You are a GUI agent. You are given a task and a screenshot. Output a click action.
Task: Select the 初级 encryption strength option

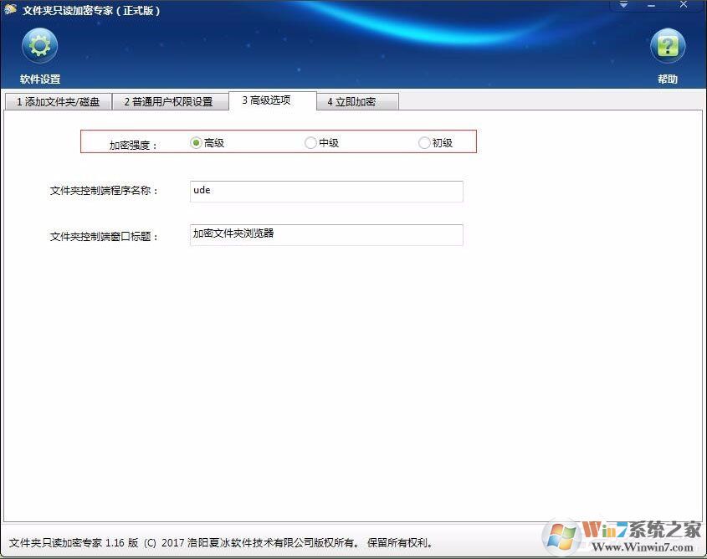click(424, 142)
